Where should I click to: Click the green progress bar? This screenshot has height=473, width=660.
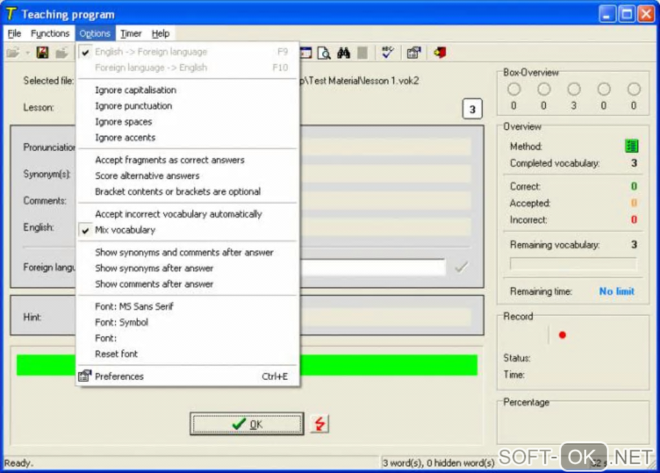pos(389,365)
